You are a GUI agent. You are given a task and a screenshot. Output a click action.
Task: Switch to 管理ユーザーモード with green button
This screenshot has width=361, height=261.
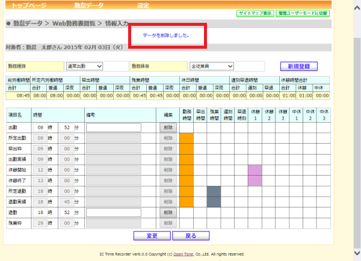[303, 13]
